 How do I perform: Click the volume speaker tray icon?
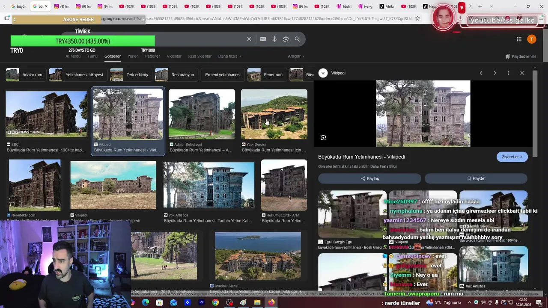pos(483,302)
